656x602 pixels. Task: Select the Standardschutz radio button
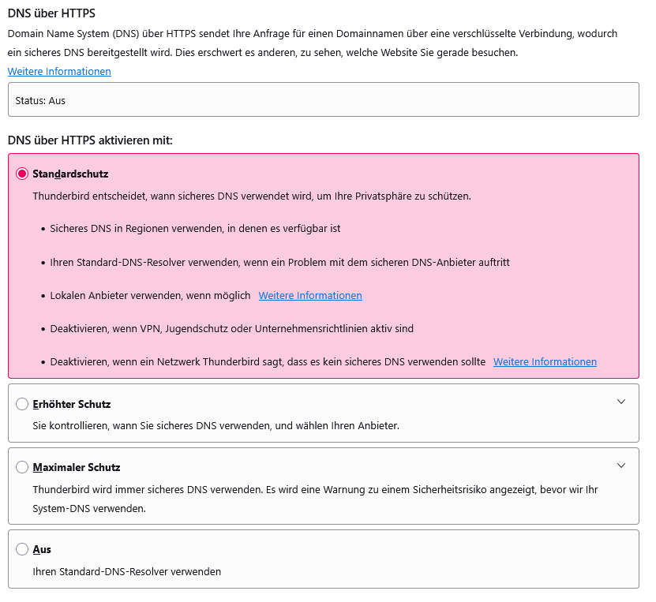[22, 174]
